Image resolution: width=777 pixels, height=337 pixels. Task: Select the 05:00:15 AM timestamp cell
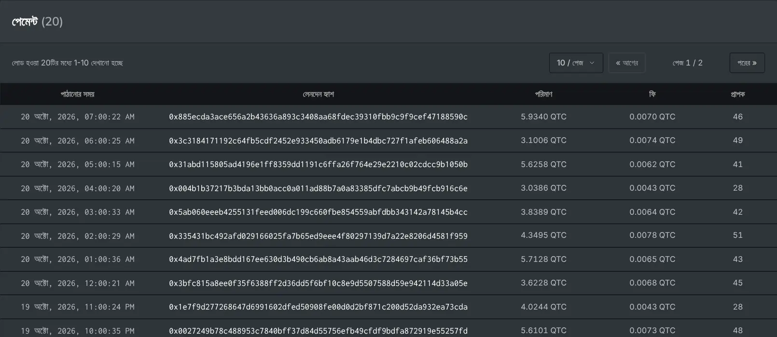click(x=78, y=164)
